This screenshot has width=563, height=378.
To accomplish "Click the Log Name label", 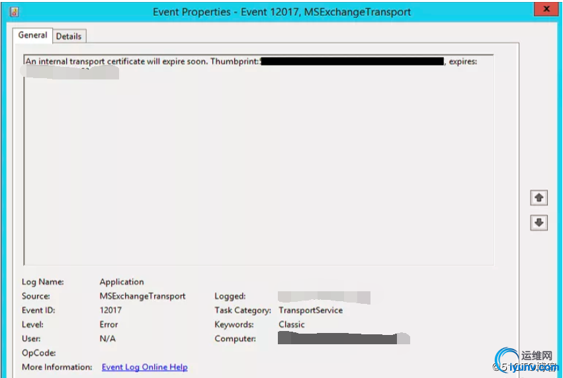I will (43, 282).
